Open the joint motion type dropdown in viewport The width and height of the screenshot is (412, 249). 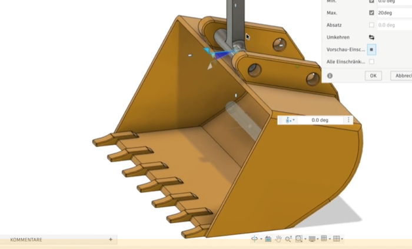tap(290, 120)
